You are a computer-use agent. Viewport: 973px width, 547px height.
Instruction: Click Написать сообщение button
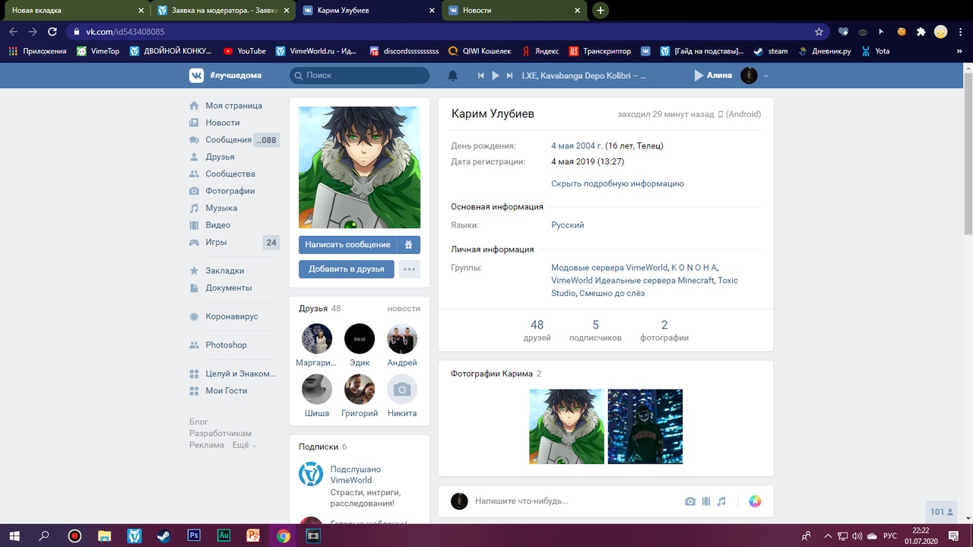point(347,245)
